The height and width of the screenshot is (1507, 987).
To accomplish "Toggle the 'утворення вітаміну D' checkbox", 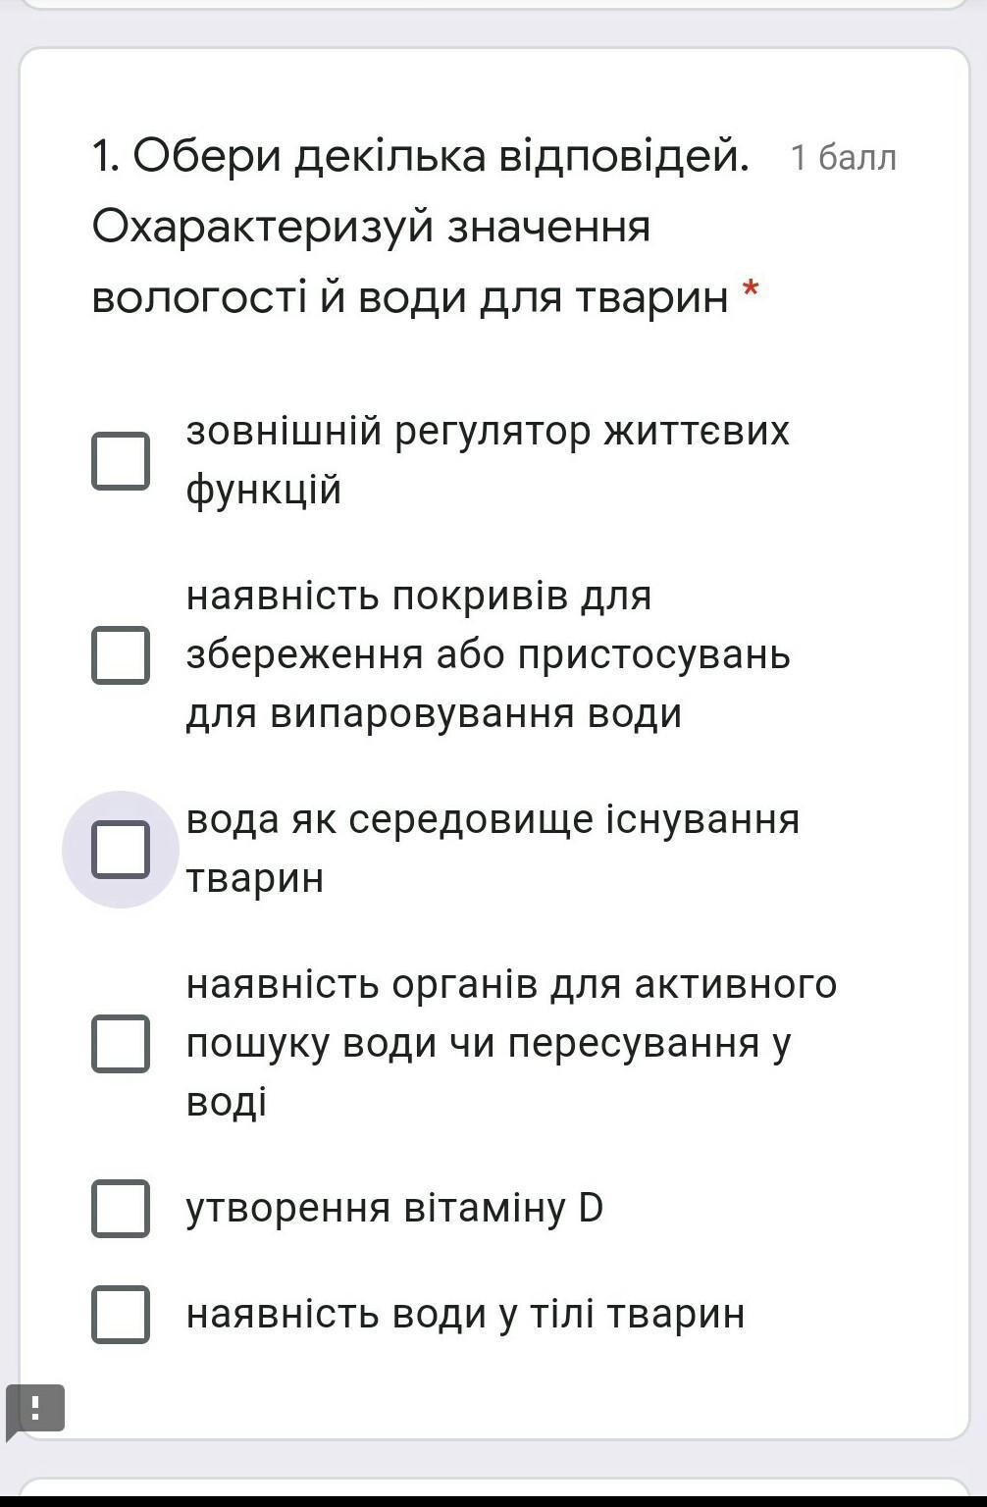I will click(121, 1208).
